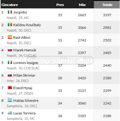120x121 pixels.
Task: Open Jorginho player name link
Action: pos(20,12)
